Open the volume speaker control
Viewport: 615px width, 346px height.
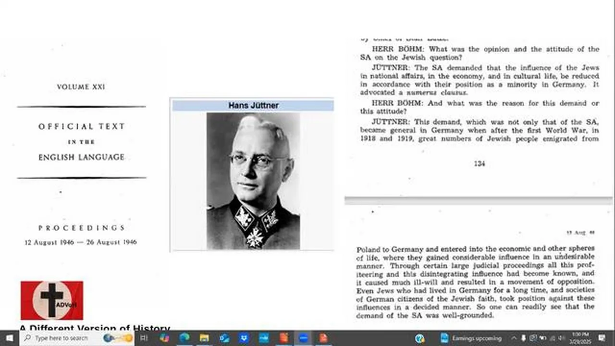pos(562,338)
